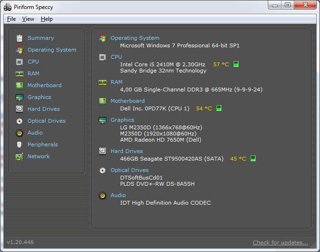This screenshot has height=252, width=320.
Task: Click Windows flag icon beside Operating System heading
Action: [103, 38]
